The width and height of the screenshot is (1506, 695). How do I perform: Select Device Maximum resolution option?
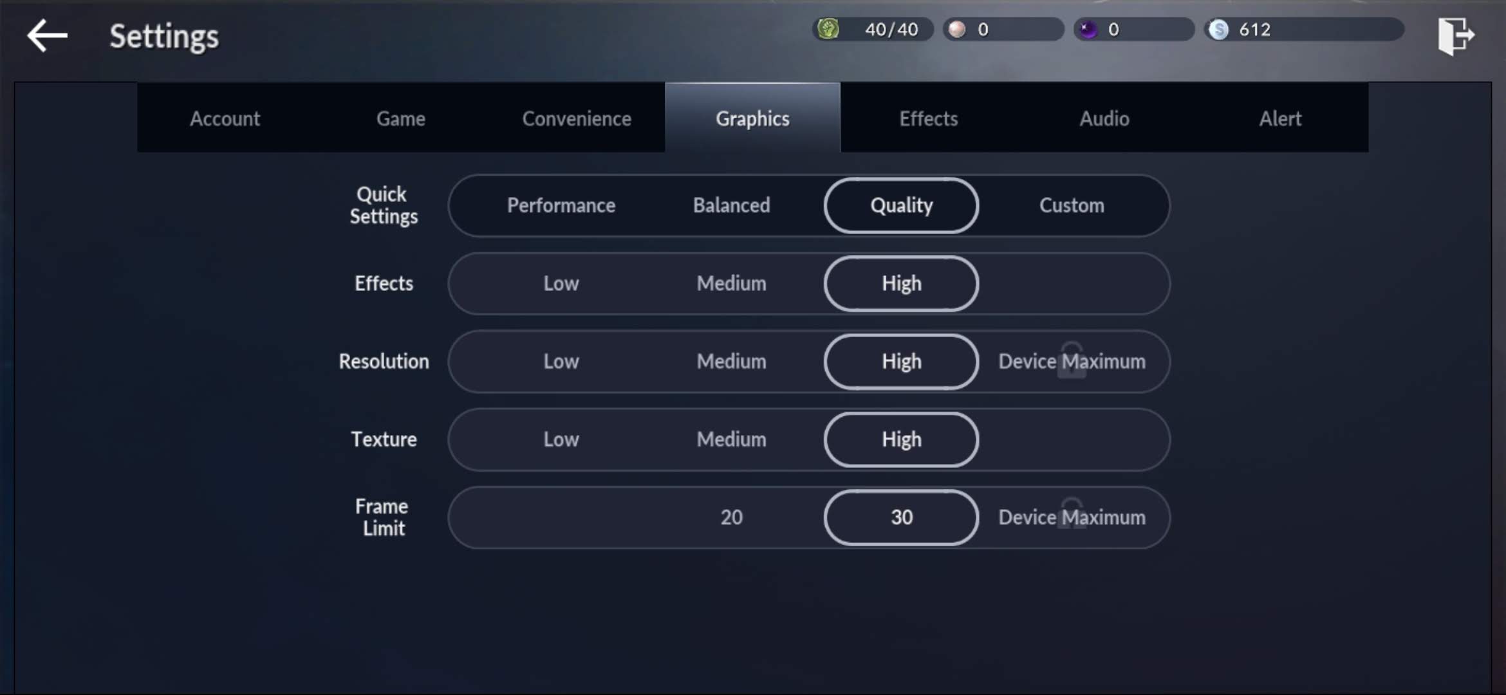click(1073, 361)
